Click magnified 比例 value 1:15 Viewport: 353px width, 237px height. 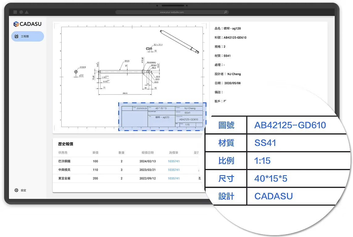click(x=262, y=161)
